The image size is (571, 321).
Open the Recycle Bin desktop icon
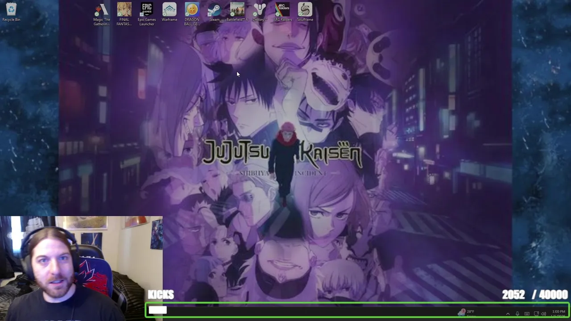(x=11, y=12)
